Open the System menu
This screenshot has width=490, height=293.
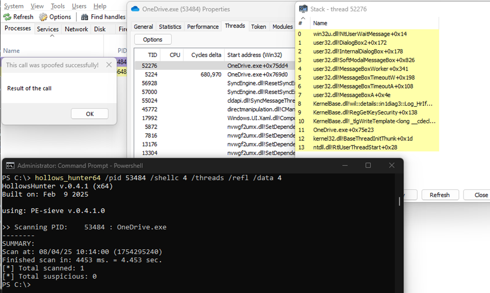pyautogui.click(x=13, y=6)
